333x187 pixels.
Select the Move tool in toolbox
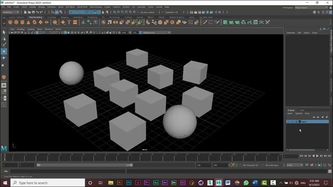click(4, 51)
